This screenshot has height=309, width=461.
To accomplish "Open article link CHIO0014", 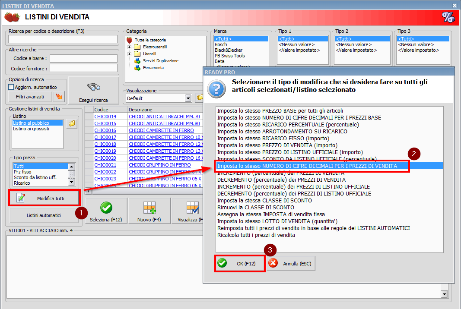I will 105,117.
